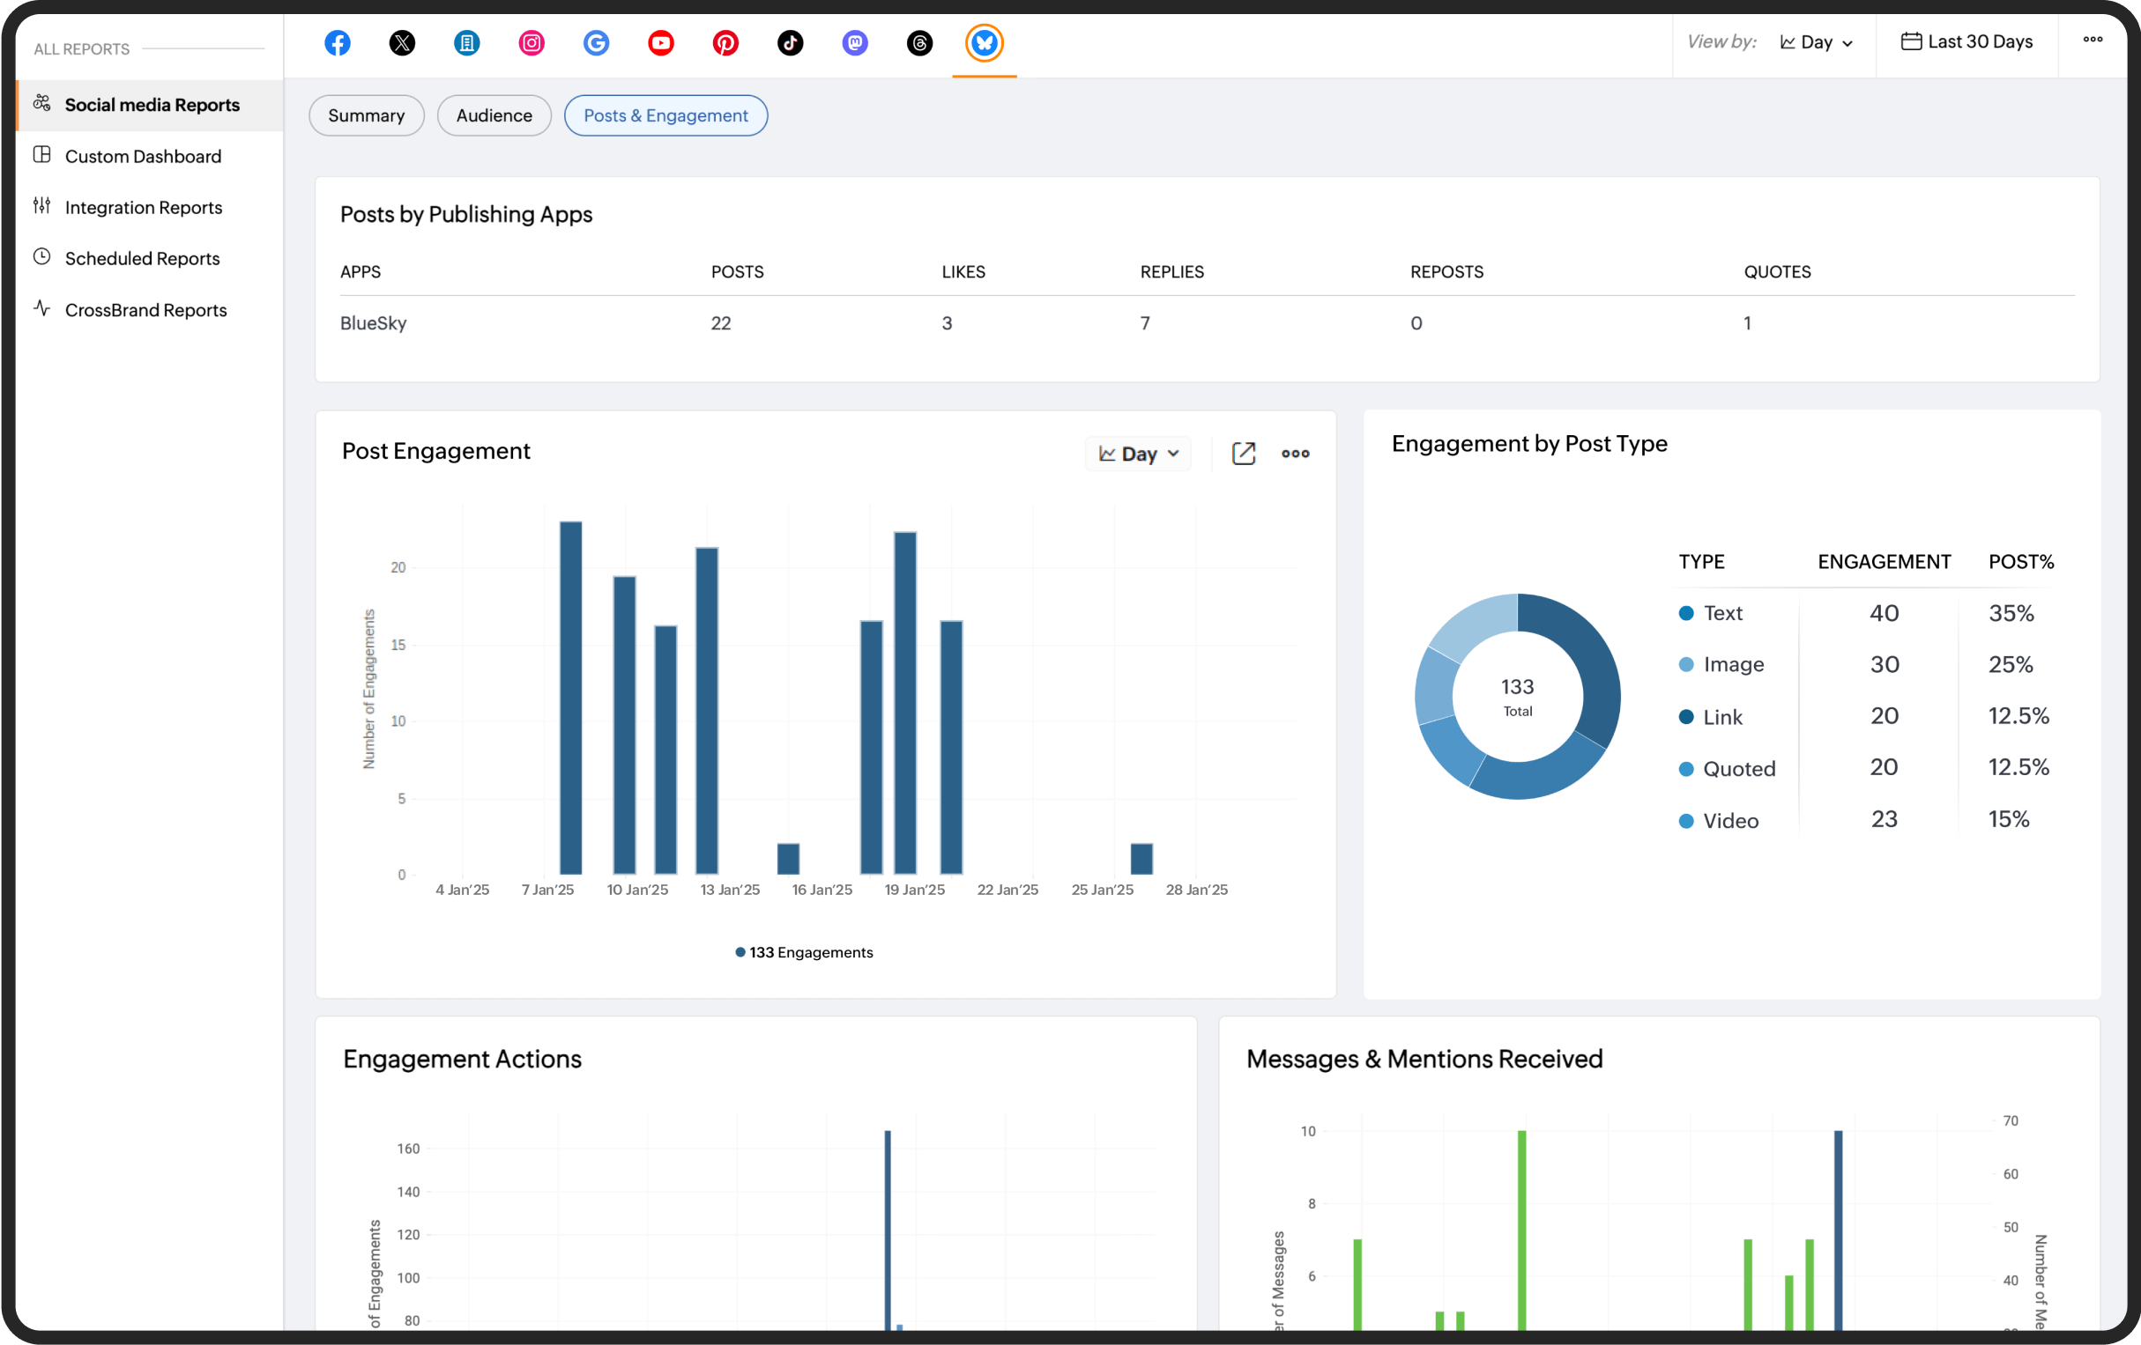The width and height of the screenshot is (2141, 1345).
Task: Select the Pinterest channel icon
Action: click(725, 42)
